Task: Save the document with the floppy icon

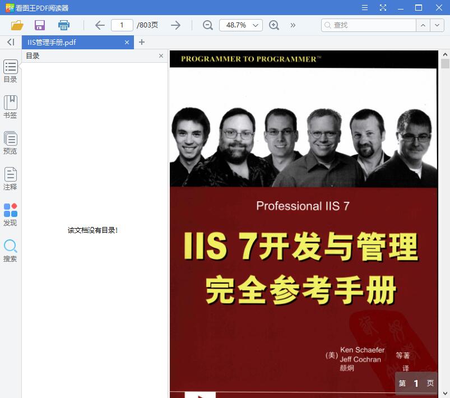Action: (40, 25)
